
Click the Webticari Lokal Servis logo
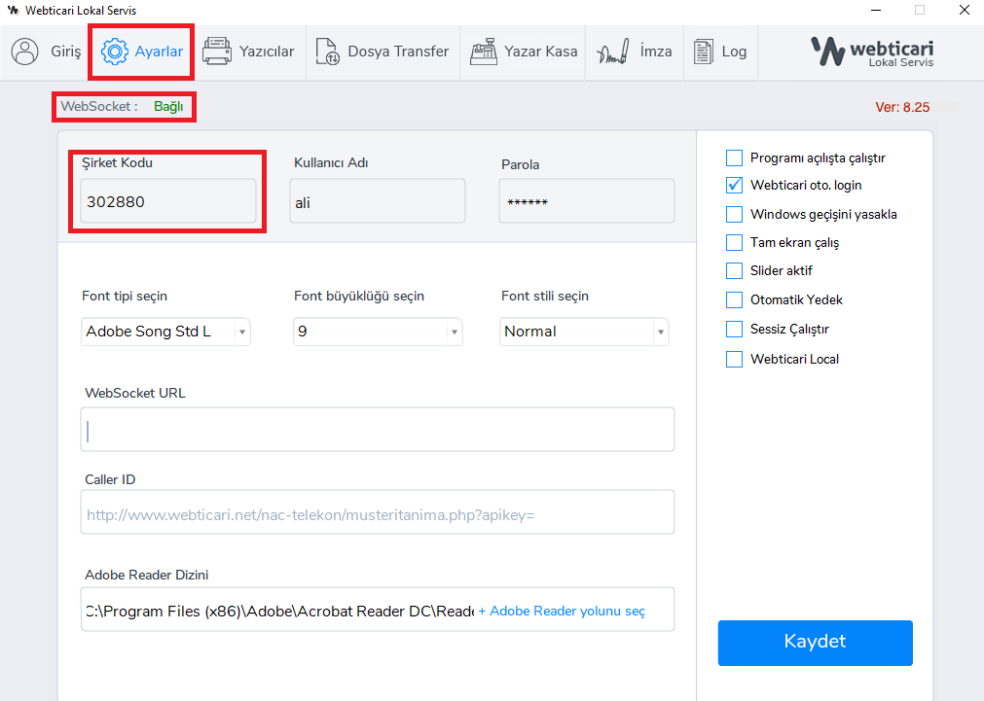[x=872, y=52]
